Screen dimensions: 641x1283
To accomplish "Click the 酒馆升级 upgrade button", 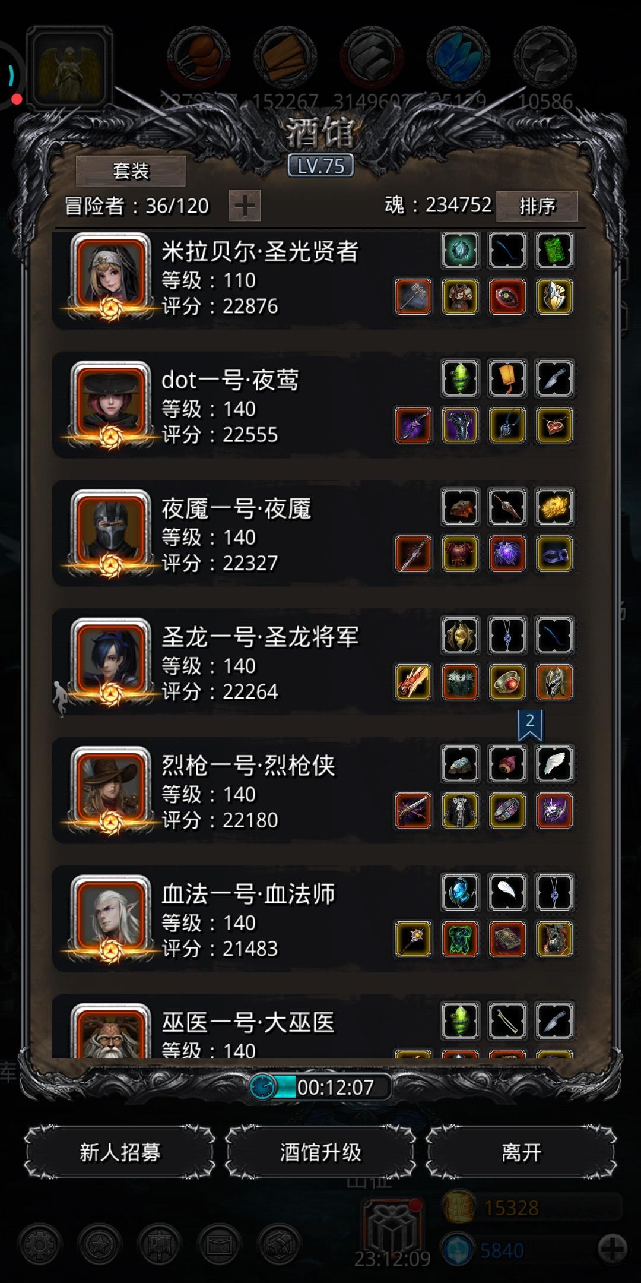I will [320, 1152].
